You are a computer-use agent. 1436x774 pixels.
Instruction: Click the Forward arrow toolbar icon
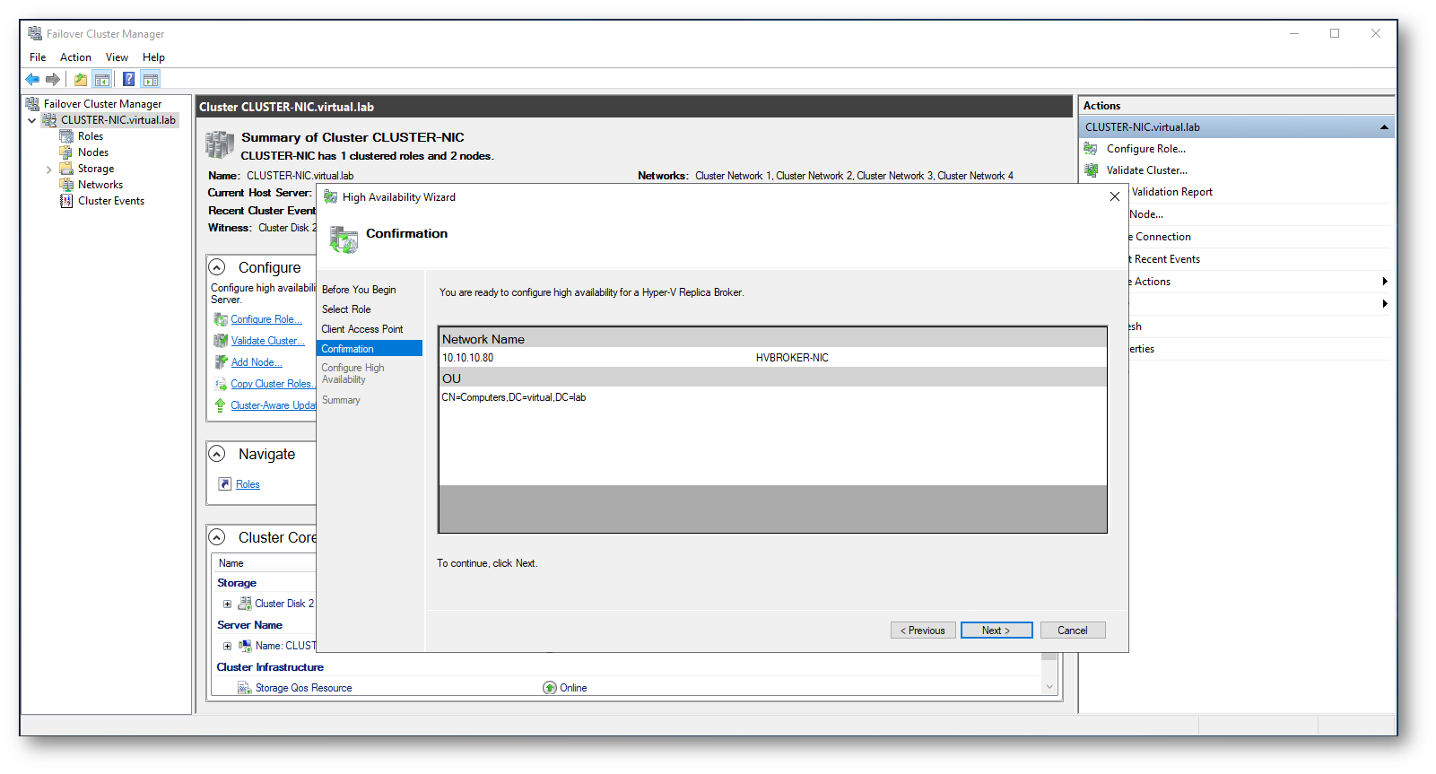click(53, 79)
